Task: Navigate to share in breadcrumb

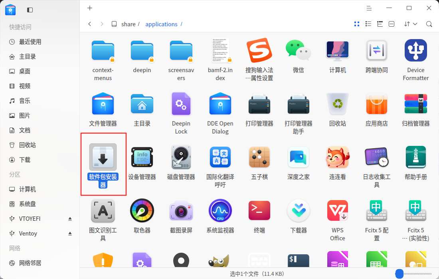Action: click(x=128, y=24)
